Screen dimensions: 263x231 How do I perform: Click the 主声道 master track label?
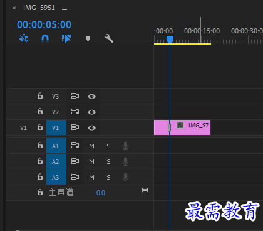coord(61,192)
